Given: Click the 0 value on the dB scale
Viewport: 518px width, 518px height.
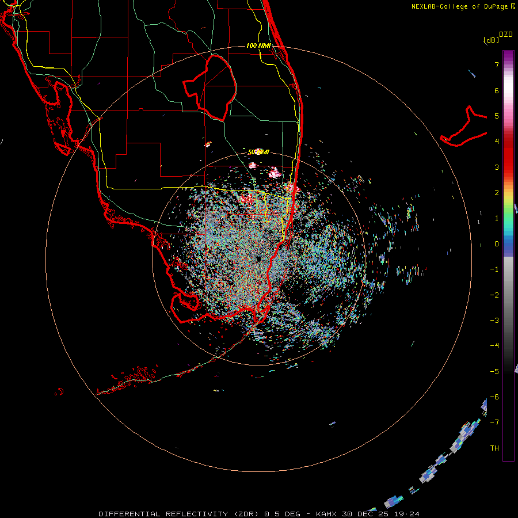Looking at the screenshot, I should point(497,244).
